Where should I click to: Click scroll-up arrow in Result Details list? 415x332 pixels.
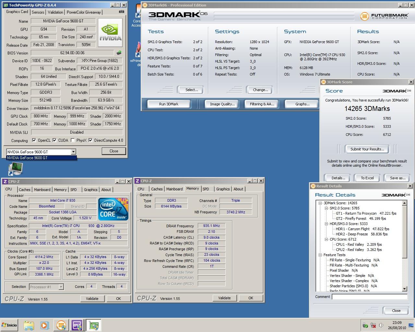(404, 203)
